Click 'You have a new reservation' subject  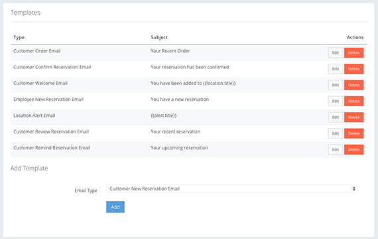[180, 100]
